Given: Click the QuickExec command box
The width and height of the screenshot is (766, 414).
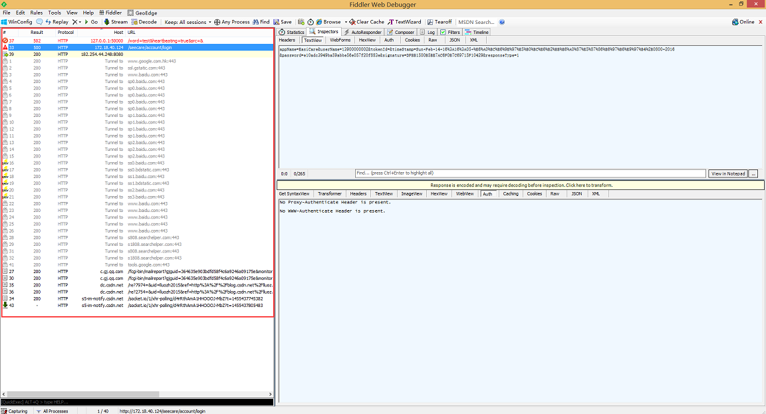Looking at the screenshot, I should (x=137, y=402).
